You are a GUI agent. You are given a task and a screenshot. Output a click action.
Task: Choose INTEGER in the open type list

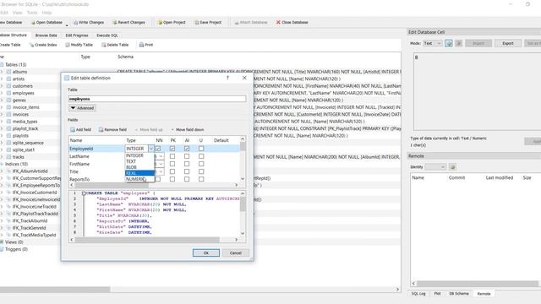pyautogui.click(x=139, y=155)
